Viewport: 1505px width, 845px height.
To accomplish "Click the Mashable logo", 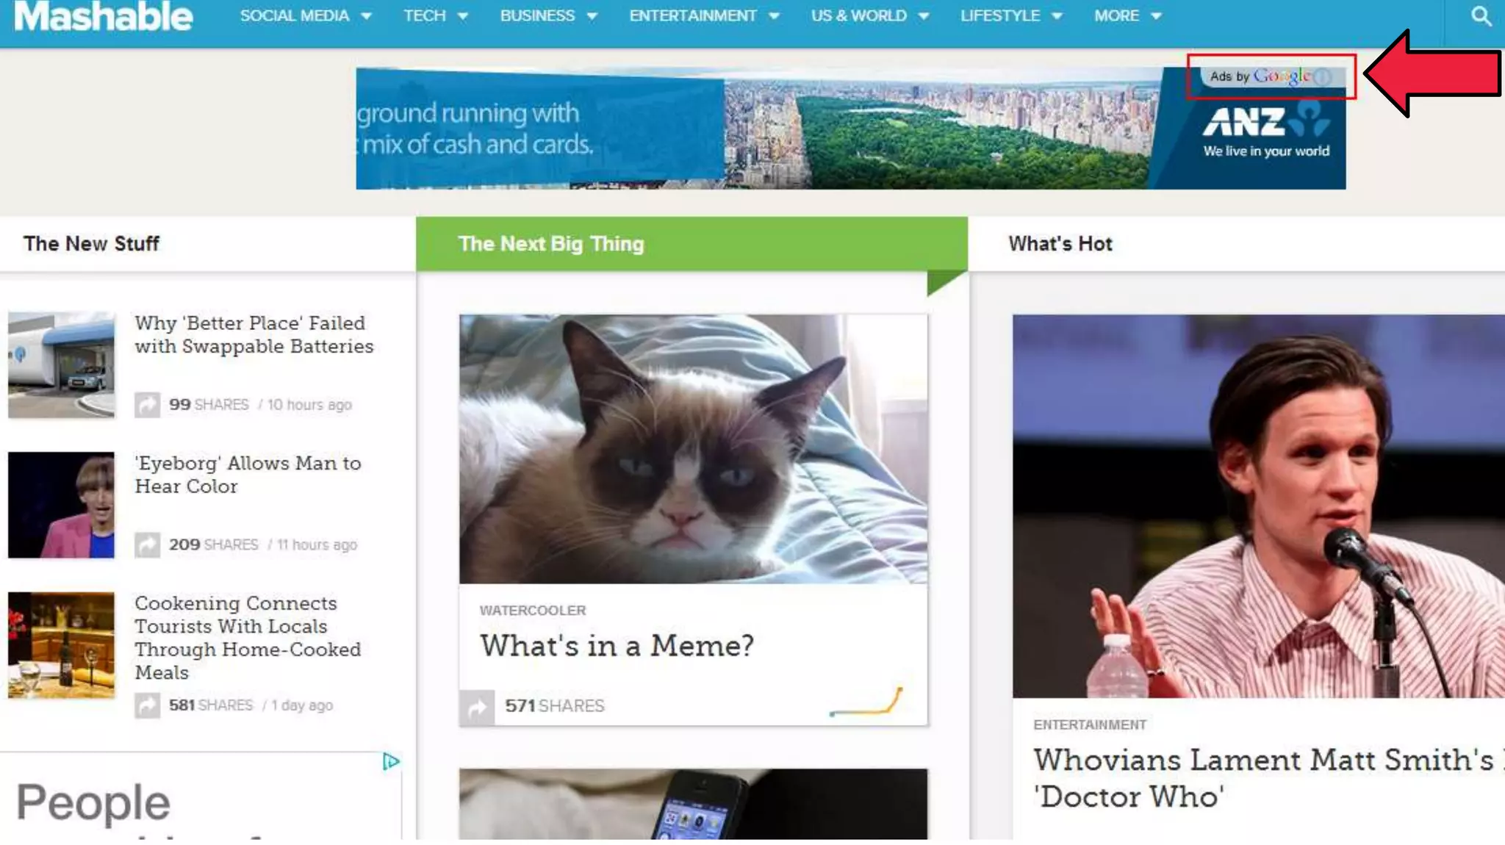I will point(103,16).
